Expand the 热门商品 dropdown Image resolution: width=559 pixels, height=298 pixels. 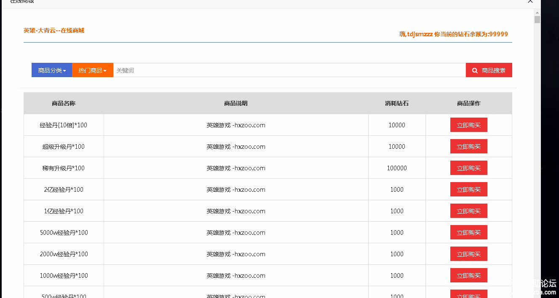(92, 70)
